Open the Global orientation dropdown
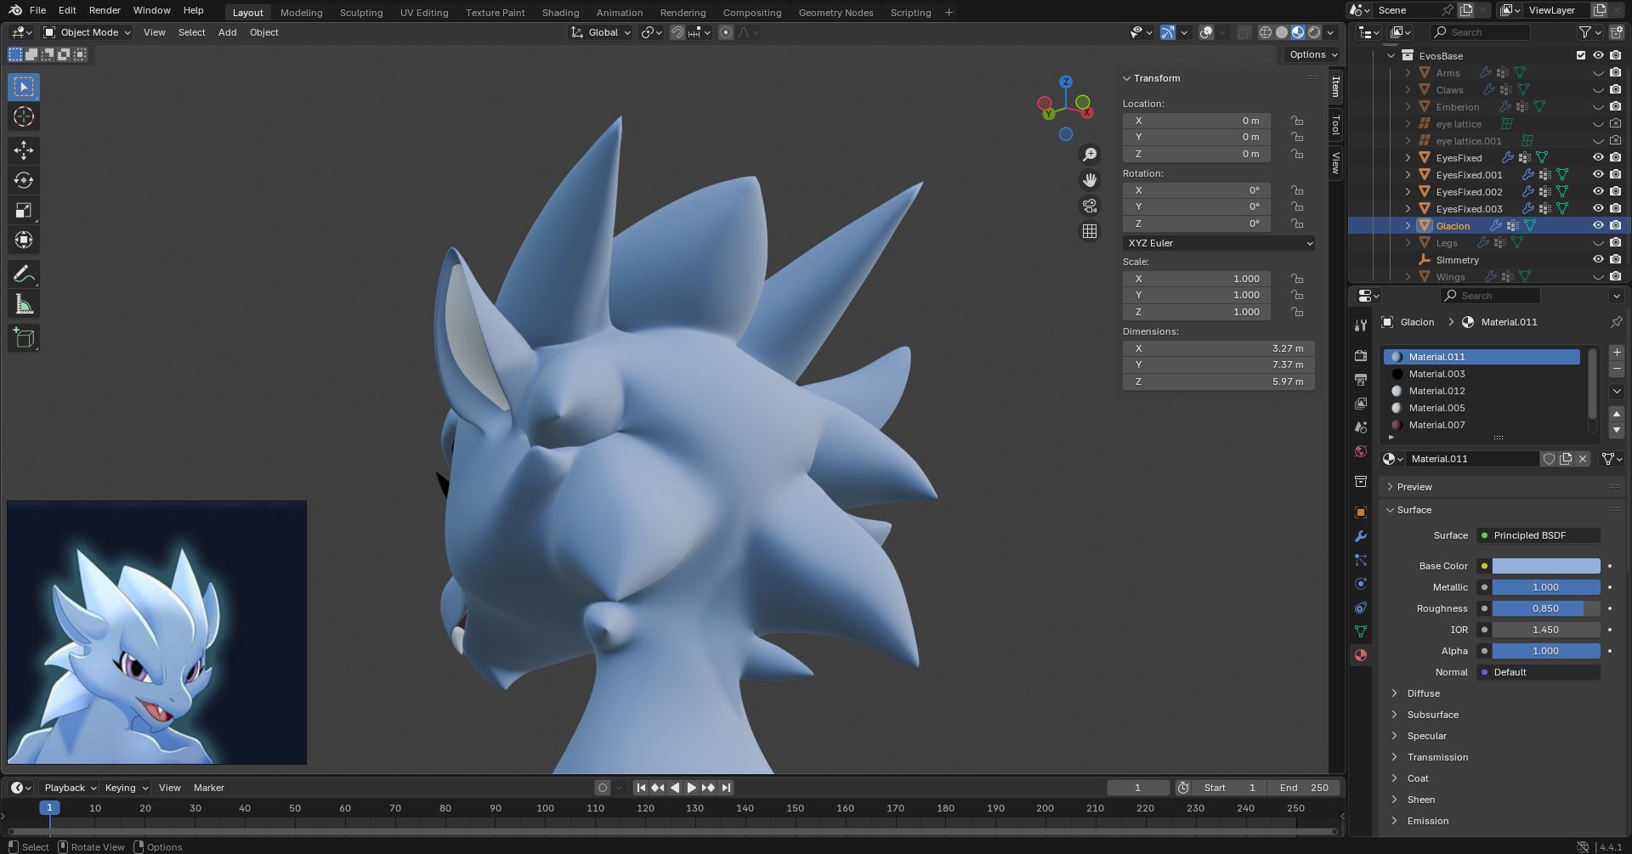Viewport: 1632px width, 854px height. (x=602, y=32)
